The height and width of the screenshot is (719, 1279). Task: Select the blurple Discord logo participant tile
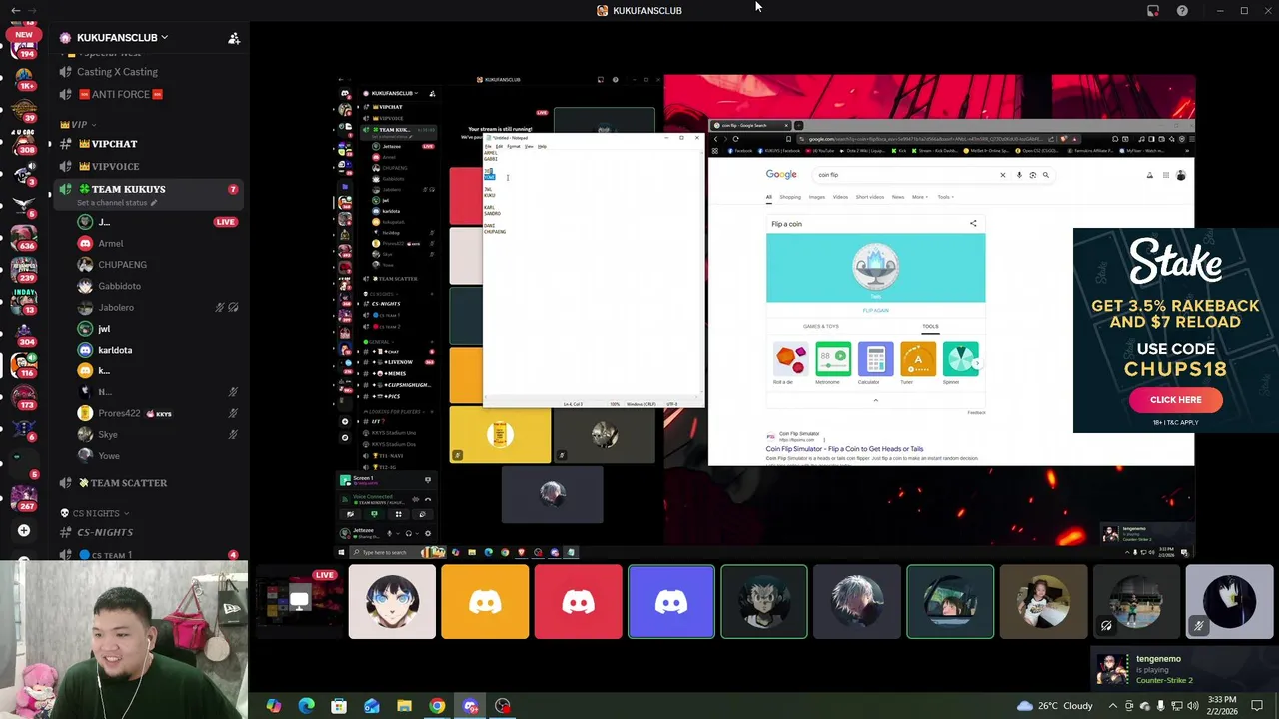click(x=670, y=601)
